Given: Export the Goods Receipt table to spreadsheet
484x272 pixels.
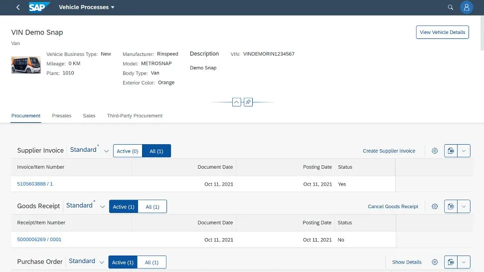Looking at the screenshot, I should (x=451, y=207).
